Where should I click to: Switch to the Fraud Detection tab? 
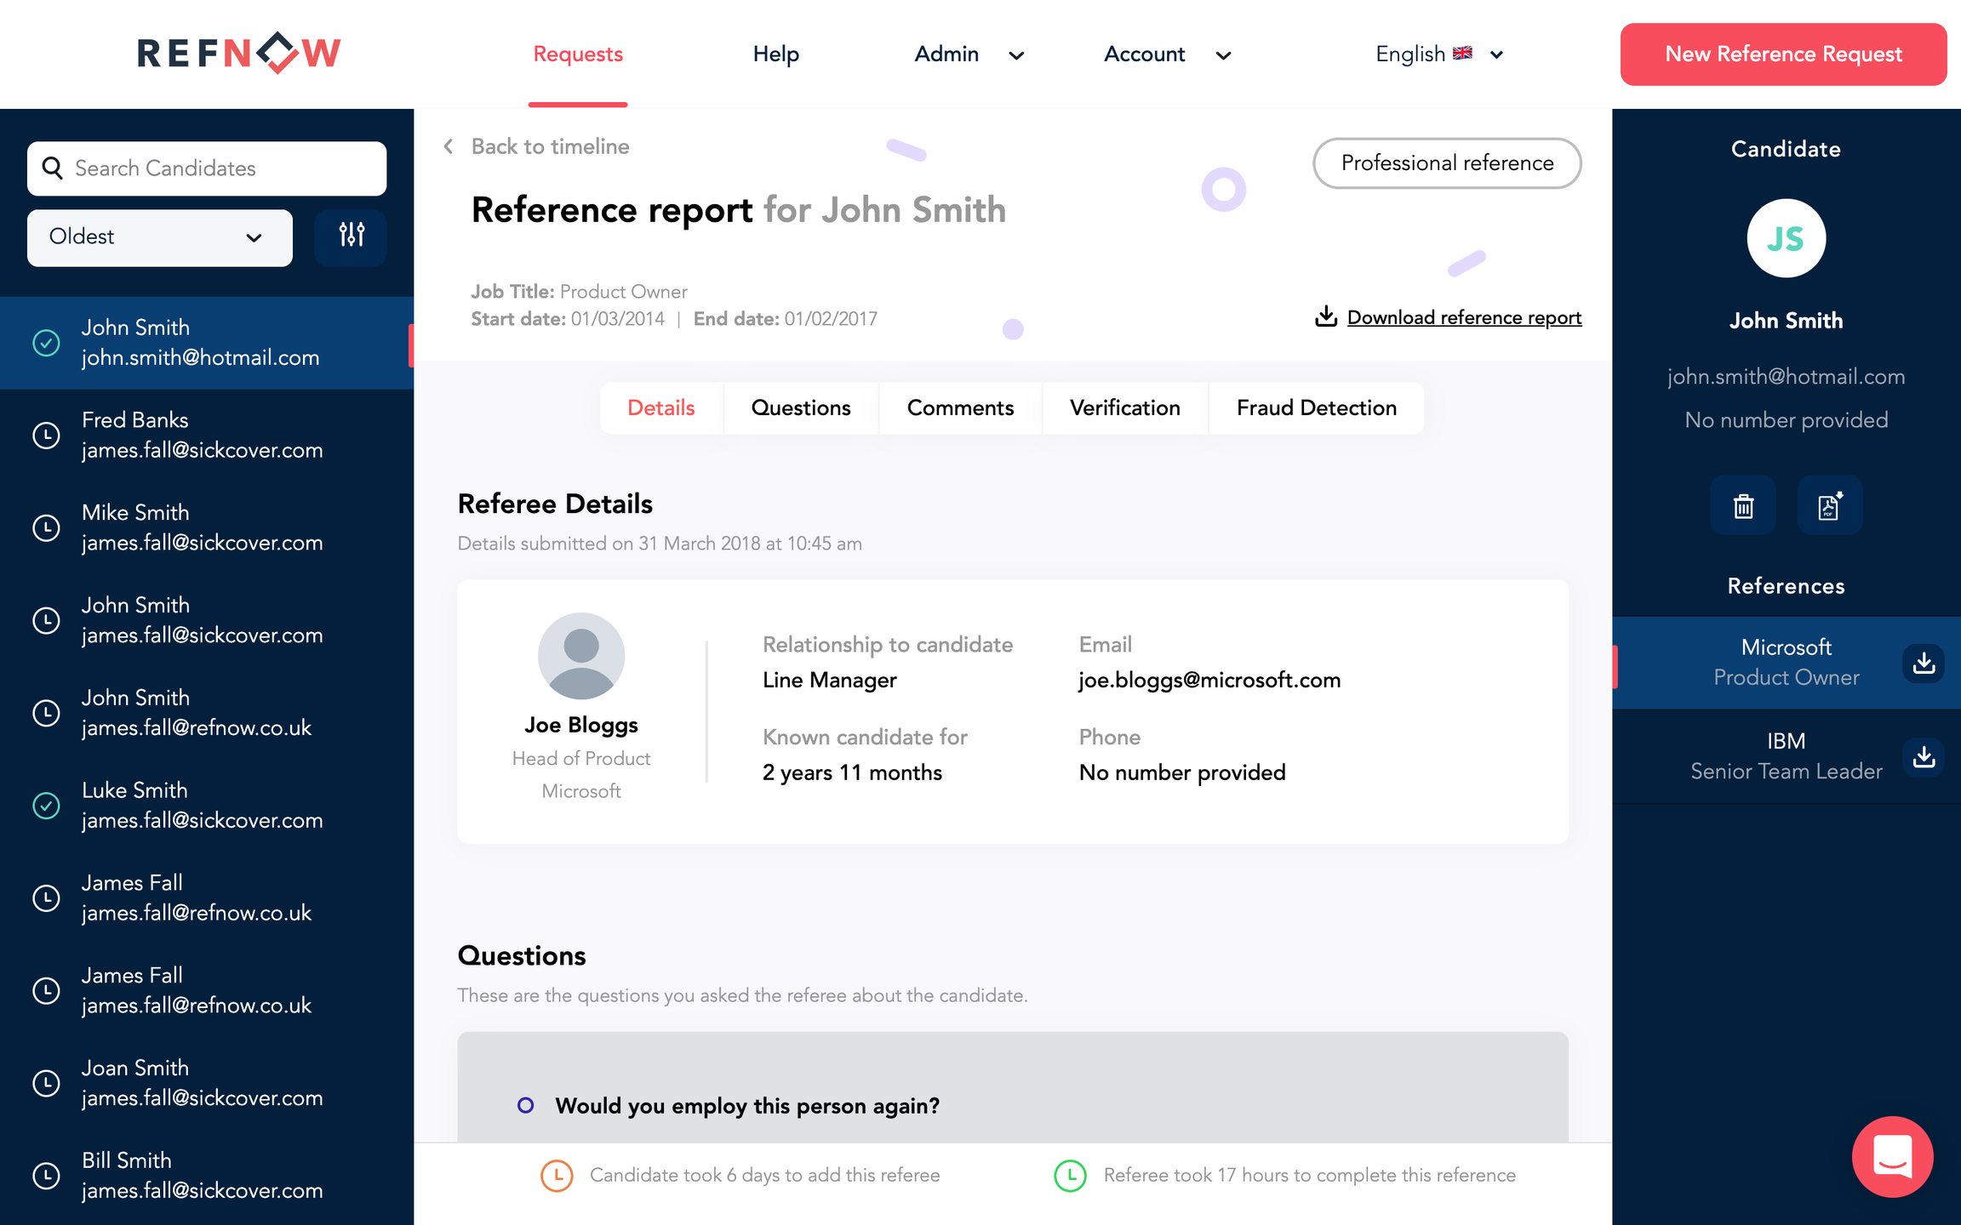click(1316, 408)
